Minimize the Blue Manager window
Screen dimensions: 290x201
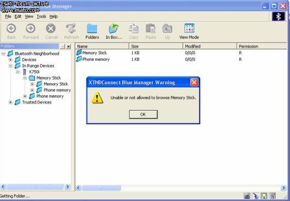[x=265, y=6]
